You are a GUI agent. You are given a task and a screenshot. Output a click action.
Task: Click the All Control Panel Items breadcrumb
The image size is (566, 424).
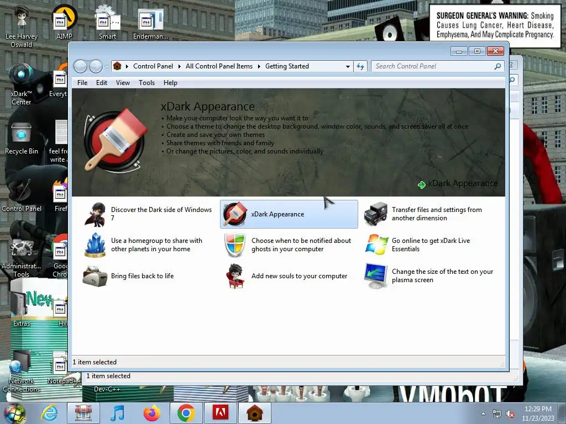click(219, 66)
